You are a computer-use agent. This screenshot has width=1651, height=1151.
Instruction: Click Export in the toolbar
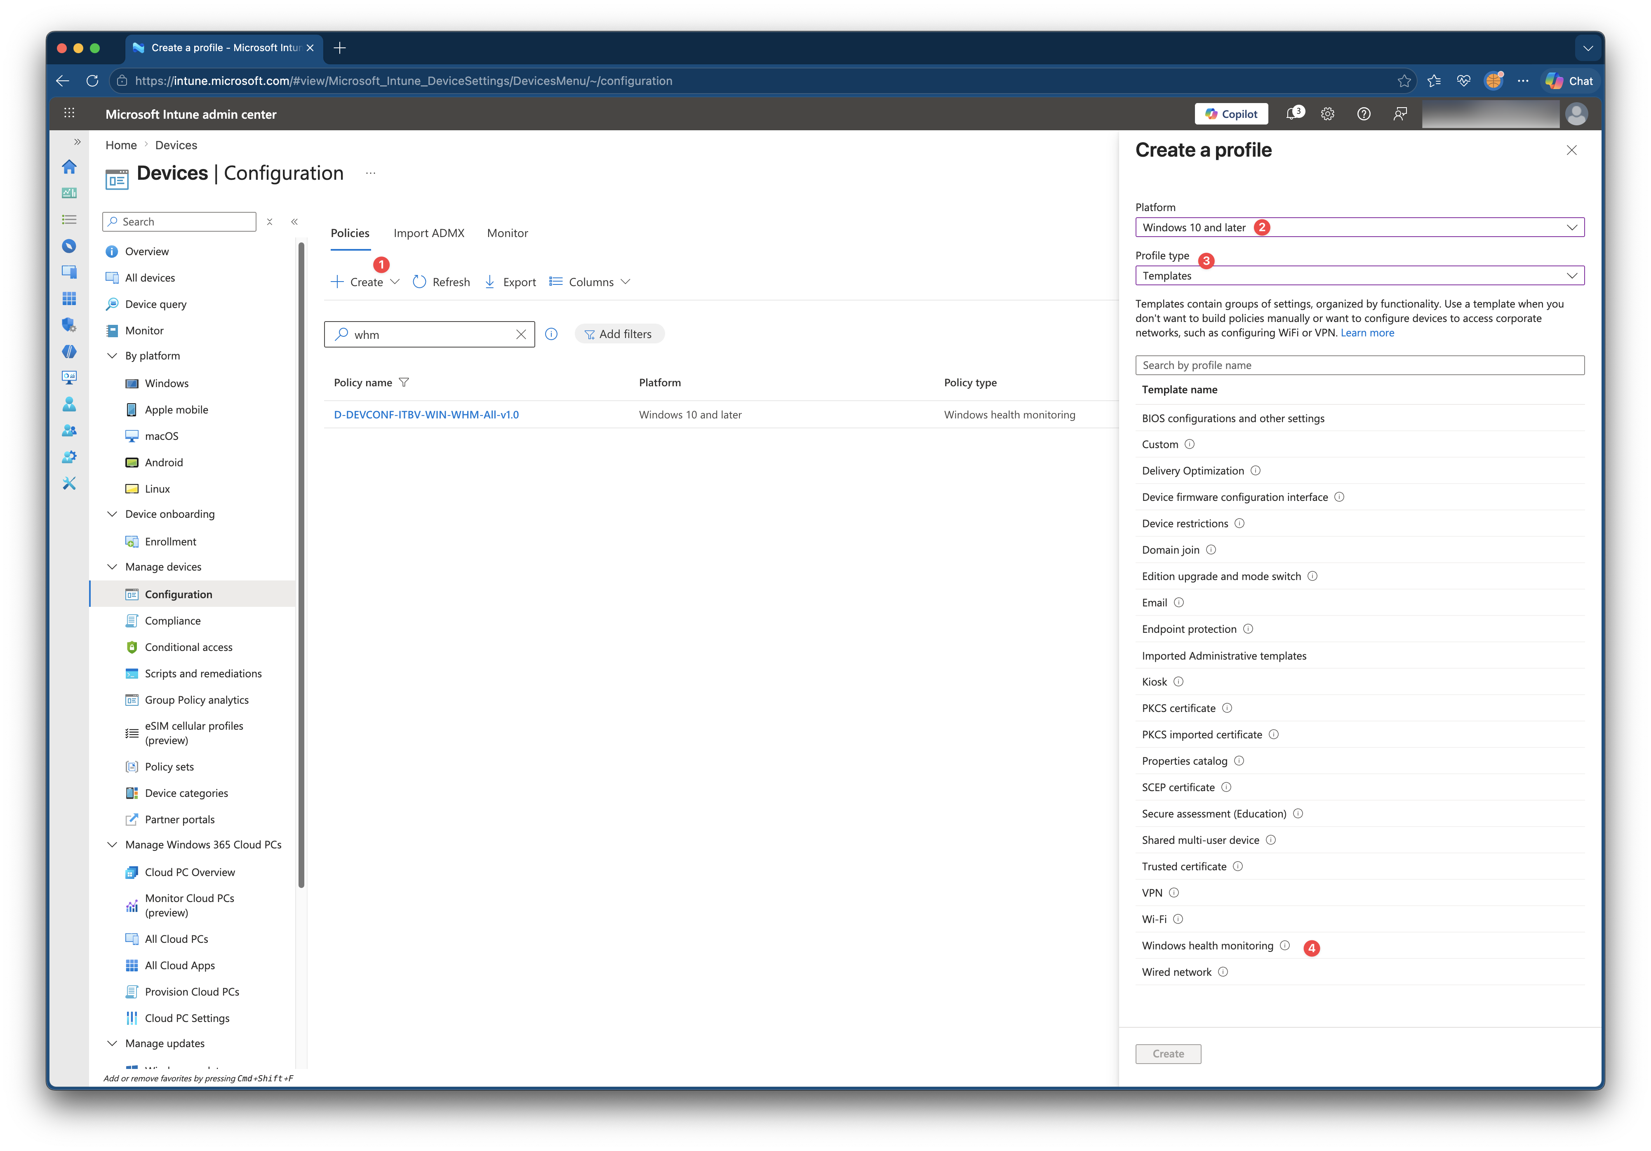coord(510,282)
